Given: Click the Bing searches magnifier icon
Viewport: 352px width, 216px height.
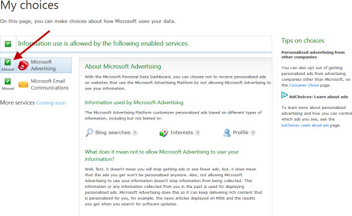Looking at the screenshot, I should 89,132.
